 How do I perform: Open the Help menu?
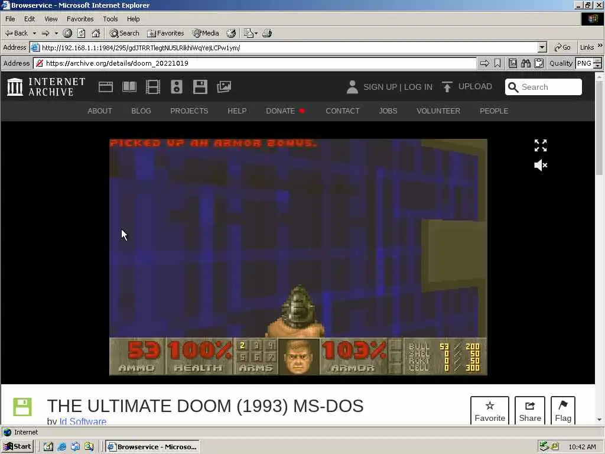[x=133, y=19]
